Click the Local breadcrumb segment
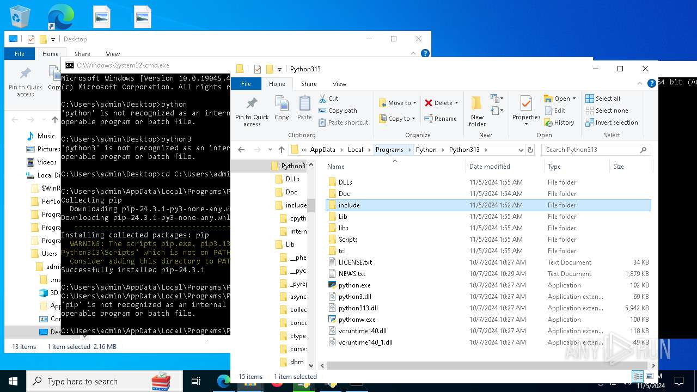The image size is (697, 392). tap(355, 150)
